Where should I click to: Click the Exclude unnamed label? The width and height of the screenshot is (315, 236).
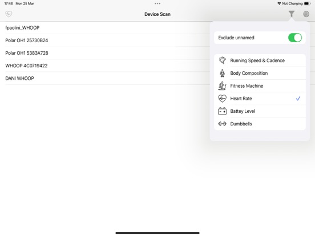click(236, 38)
